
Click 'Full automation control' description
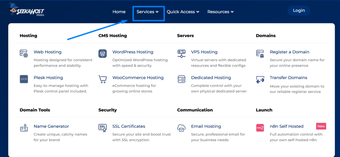tap(296, 137)
